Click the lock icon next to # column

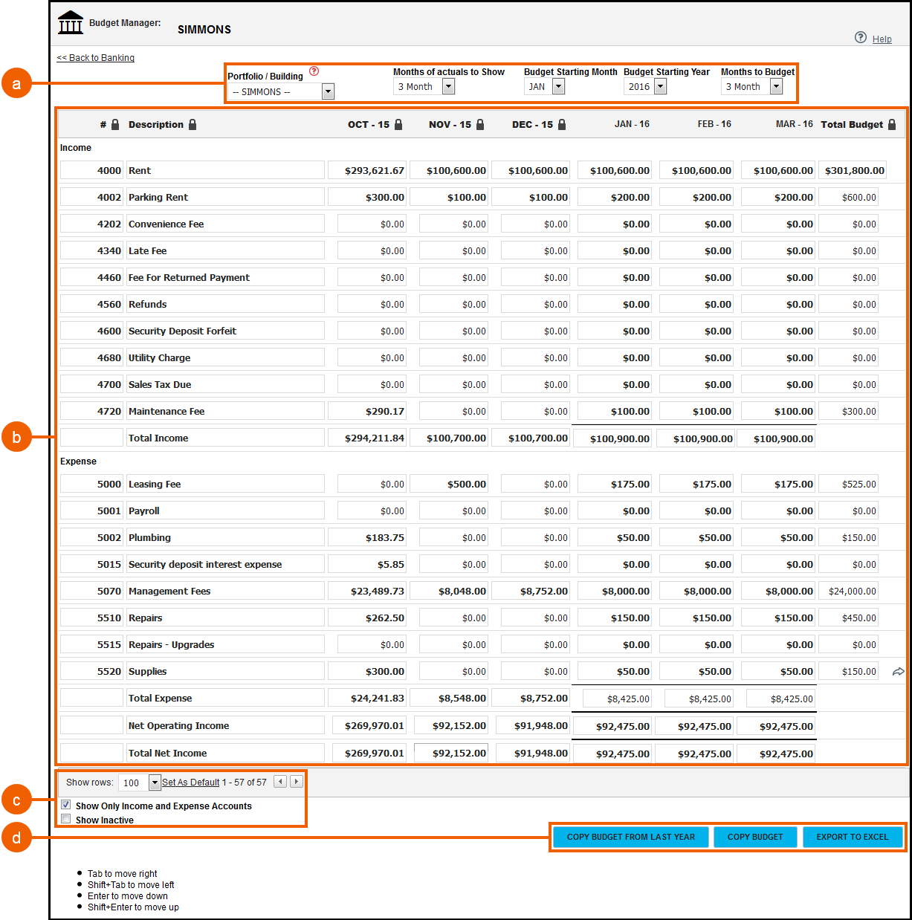(x=115, y=125)
